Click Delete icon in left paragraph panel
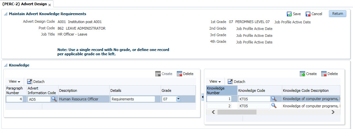Screen dimensions: 353x129 coord(179,74)
